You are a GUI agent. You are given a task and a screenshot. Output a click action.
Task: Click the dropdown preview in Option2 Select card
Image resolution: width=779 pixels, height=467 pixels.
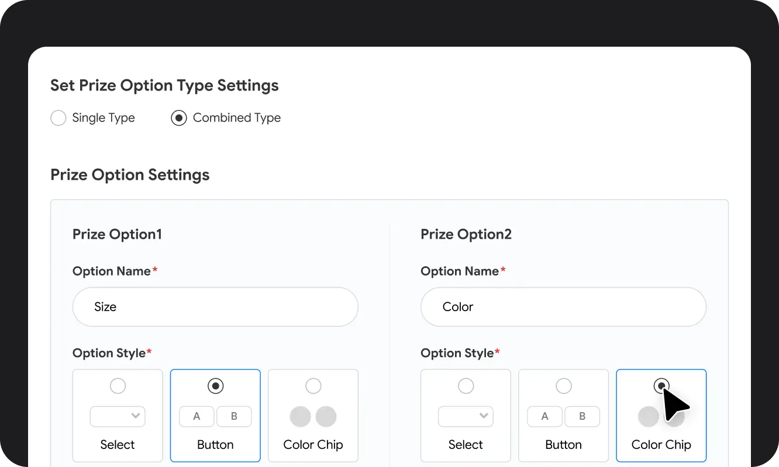click(x=466, y=416)
